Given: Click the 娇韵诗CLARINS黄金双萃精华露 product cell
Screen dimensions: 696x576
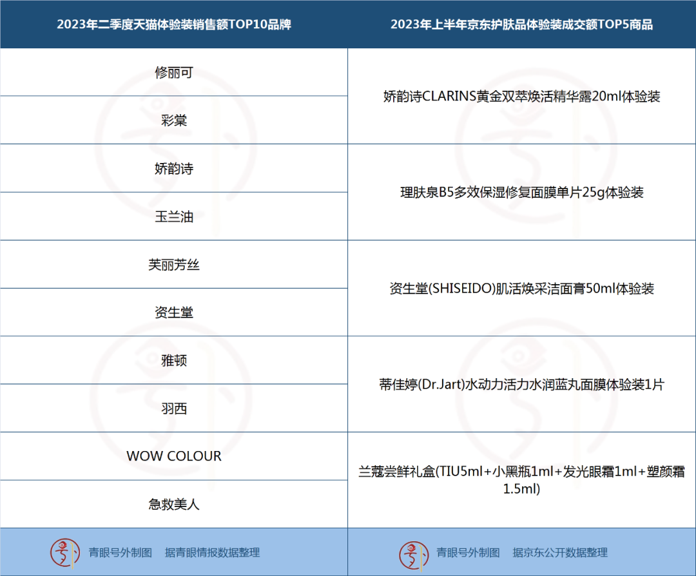Looking at the screenshot, I should (521, 97).
